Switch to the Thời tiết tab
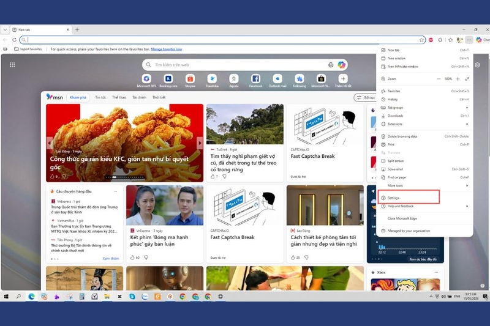 [x=159, y=97]
